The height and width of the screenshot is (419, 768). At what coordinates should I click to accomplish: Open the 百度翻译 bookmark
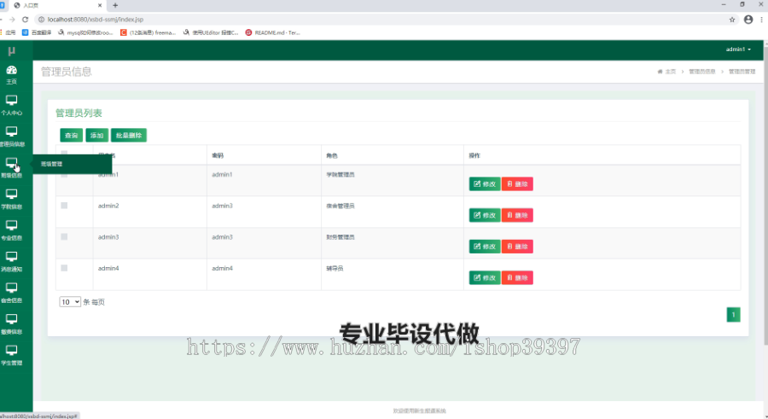pyautogui.click(x=37, y=32)
